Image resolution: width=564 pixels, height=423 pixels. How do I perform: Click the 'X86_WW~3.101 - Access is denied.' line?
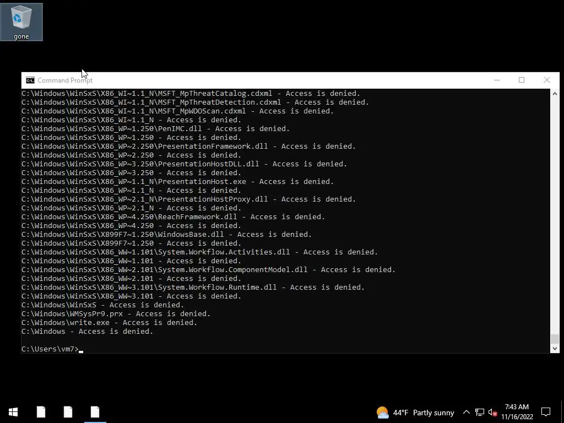point(131,296)
